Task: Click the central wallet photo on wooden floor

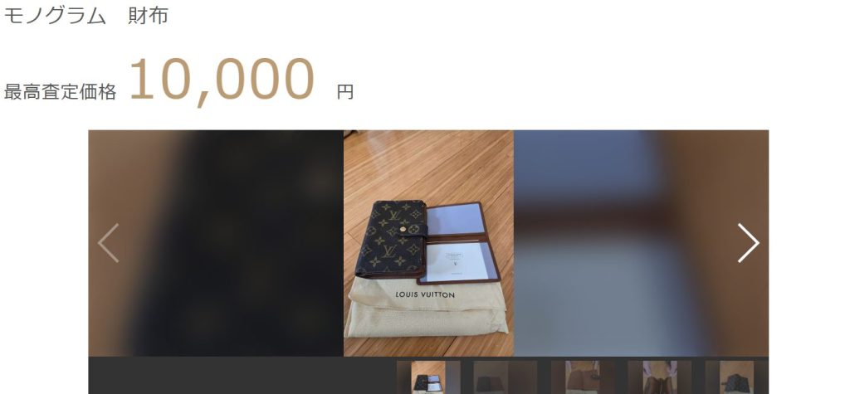Action: click(x=428, y=243)
